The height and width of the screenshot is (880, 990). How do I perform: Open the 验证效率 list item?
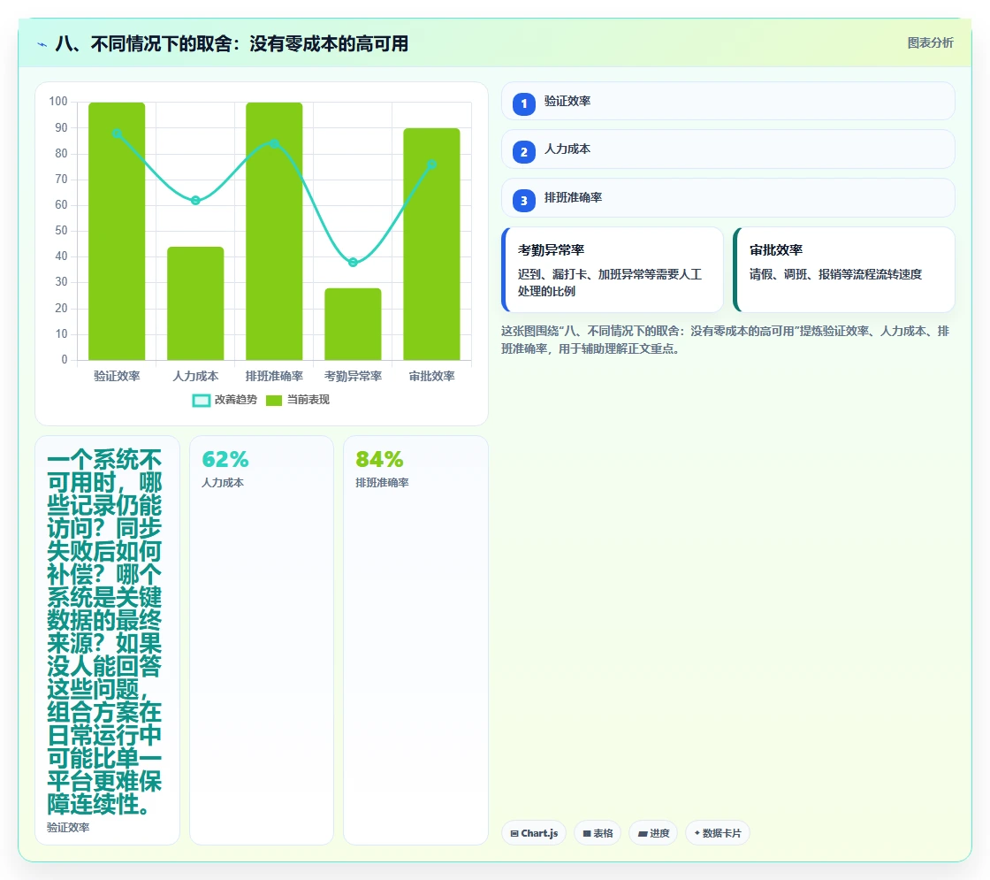point(728,101)
